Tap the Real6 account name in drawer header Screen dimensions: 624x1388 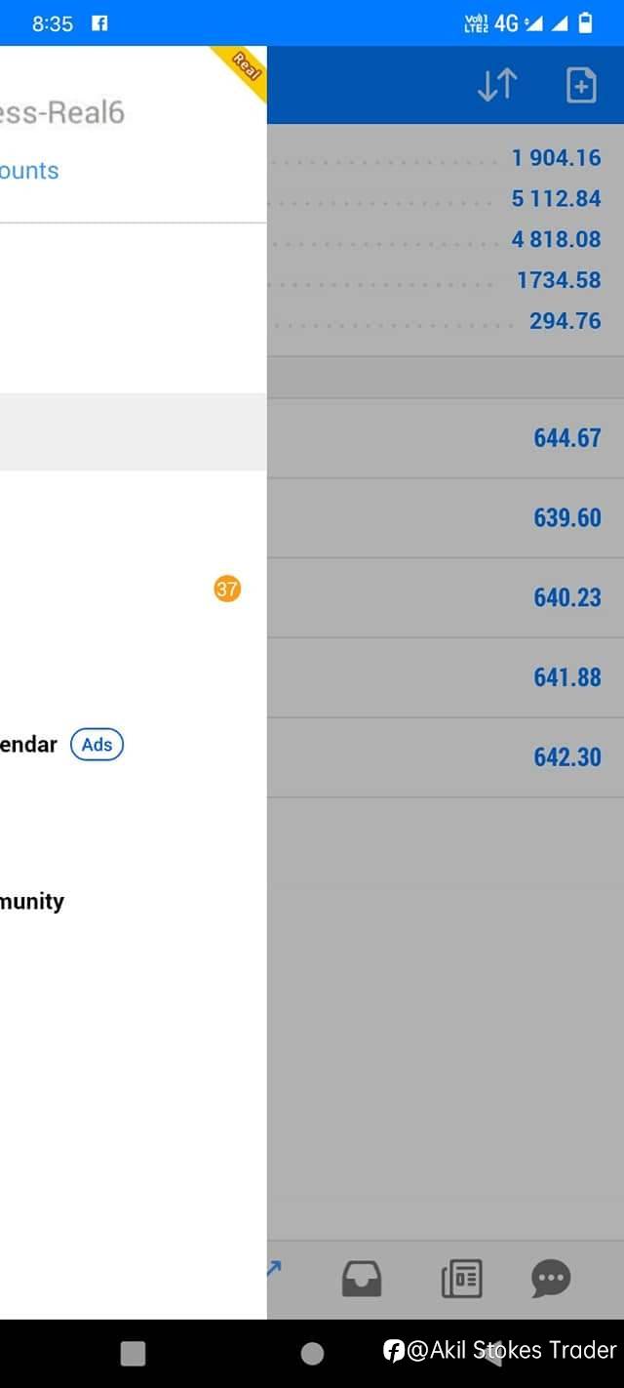62,112
